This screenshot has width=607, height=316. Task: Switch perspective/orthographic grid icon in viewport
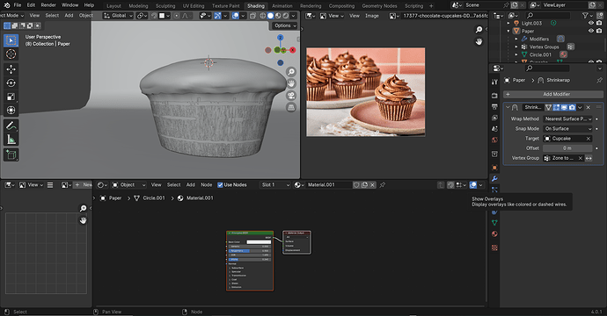click(291, 107)
